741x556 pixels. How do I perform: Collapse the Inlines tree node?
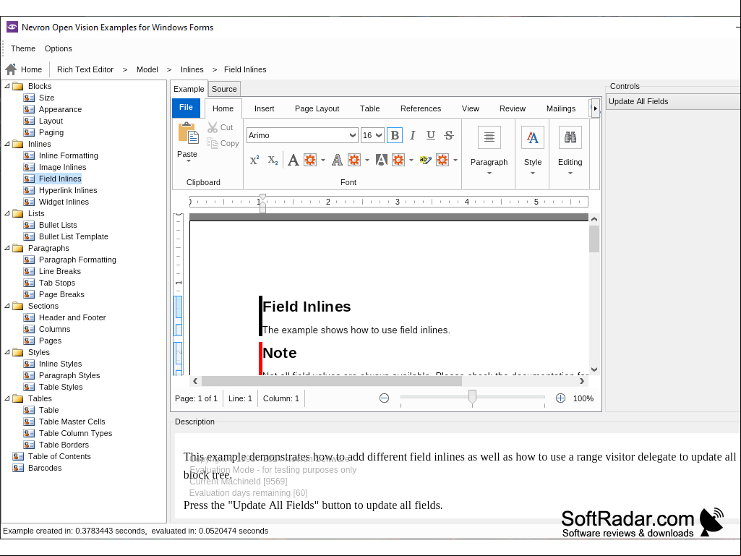[x=7, y=144]
